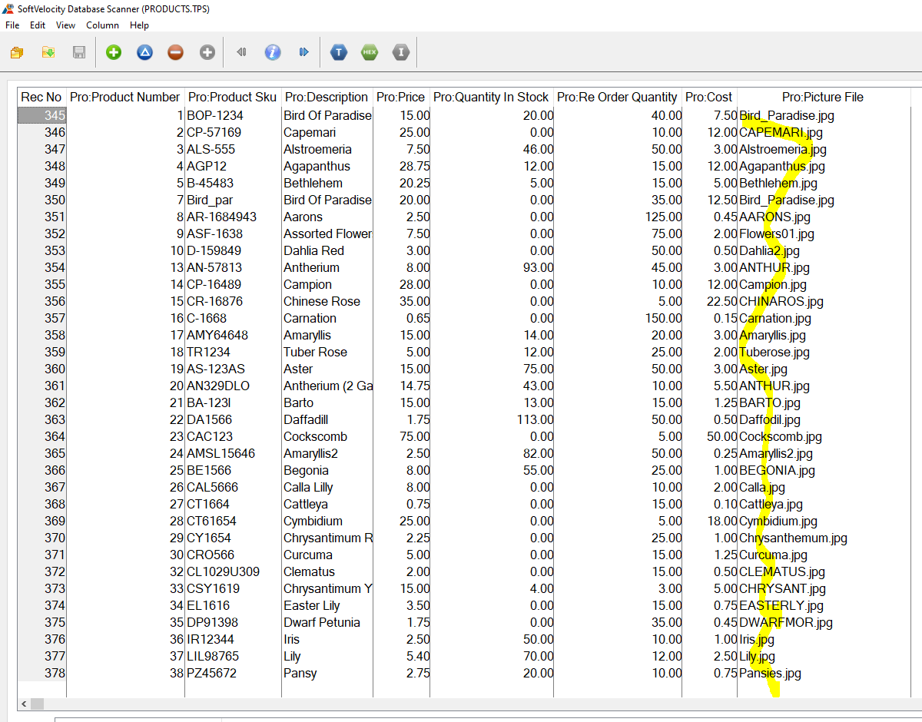This screenshot has height=722, width=922.
Task: Click the open file folder icon
Action: 17,52
